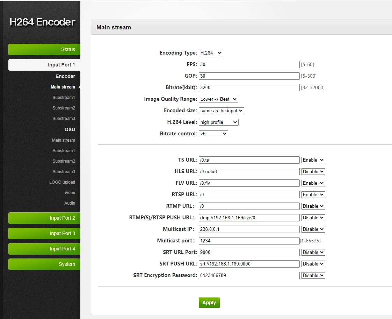
Task: Open OSD Substream2 settings
Action: tap(64, 161)
